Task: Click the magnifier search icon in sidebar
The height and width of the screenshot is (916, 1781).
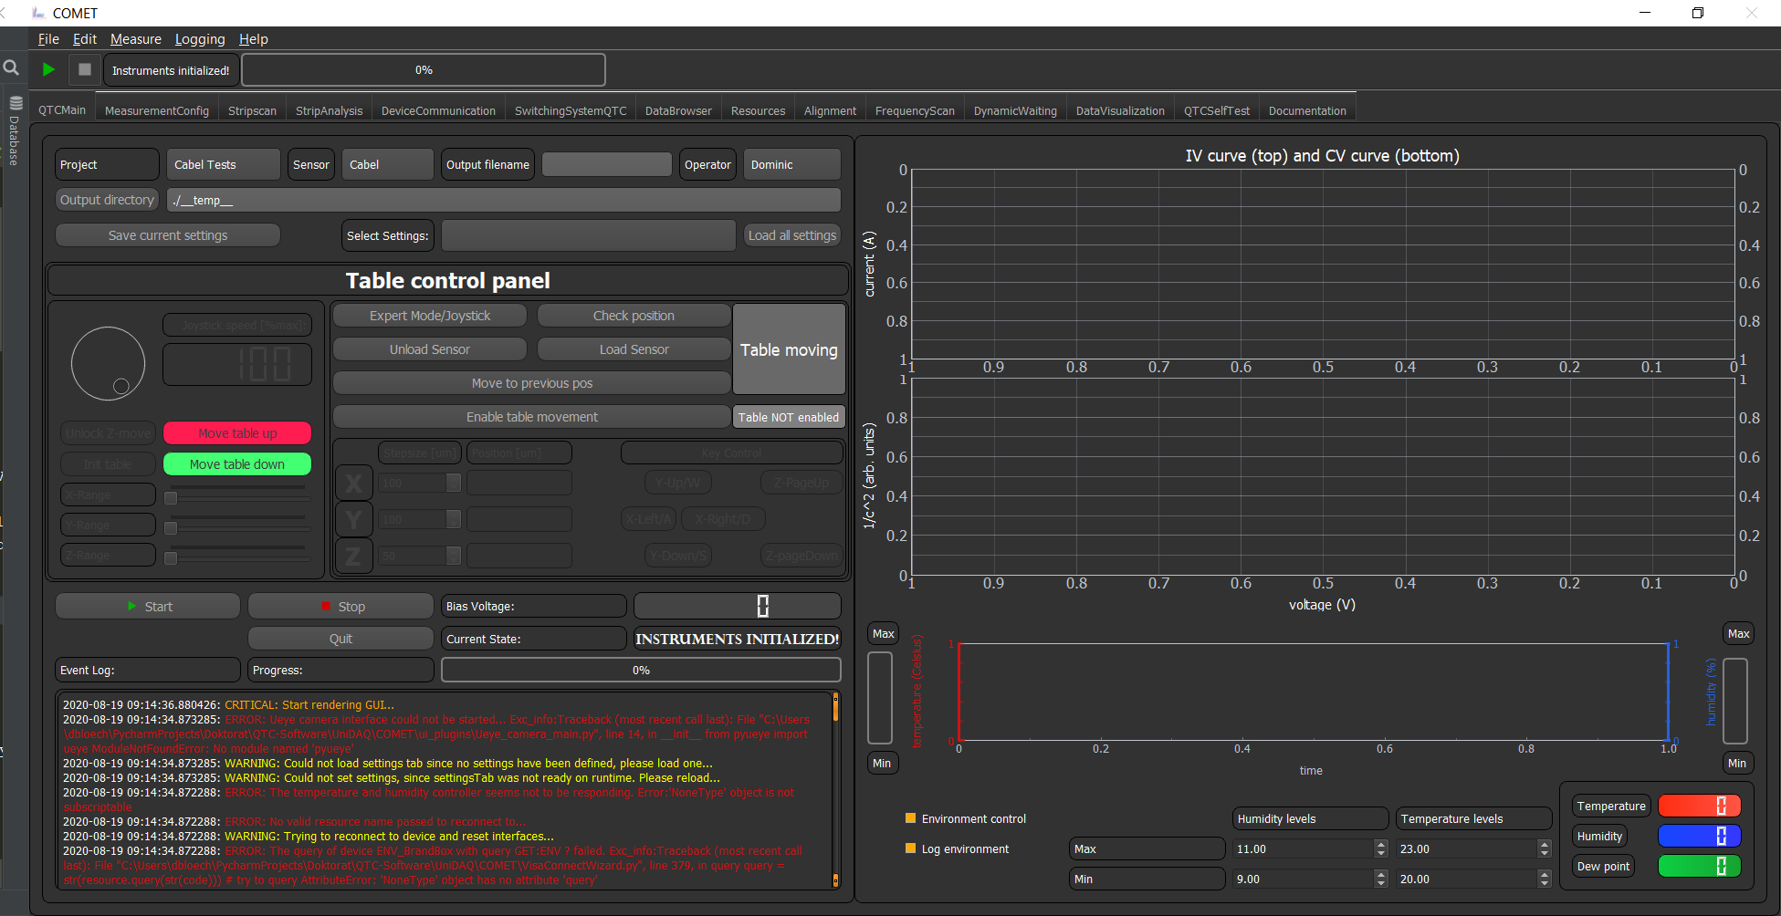Action: click(x=11, y=68)
